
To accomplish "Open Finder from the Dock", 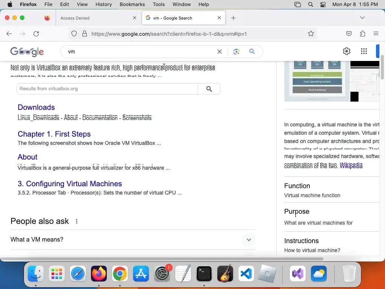I will (36, 274).
